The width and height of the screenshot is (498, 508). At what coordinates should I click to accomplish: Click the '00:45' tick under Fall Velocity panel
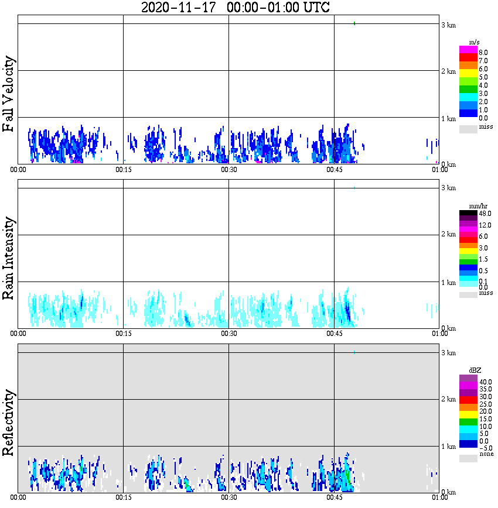pos(334,170)
